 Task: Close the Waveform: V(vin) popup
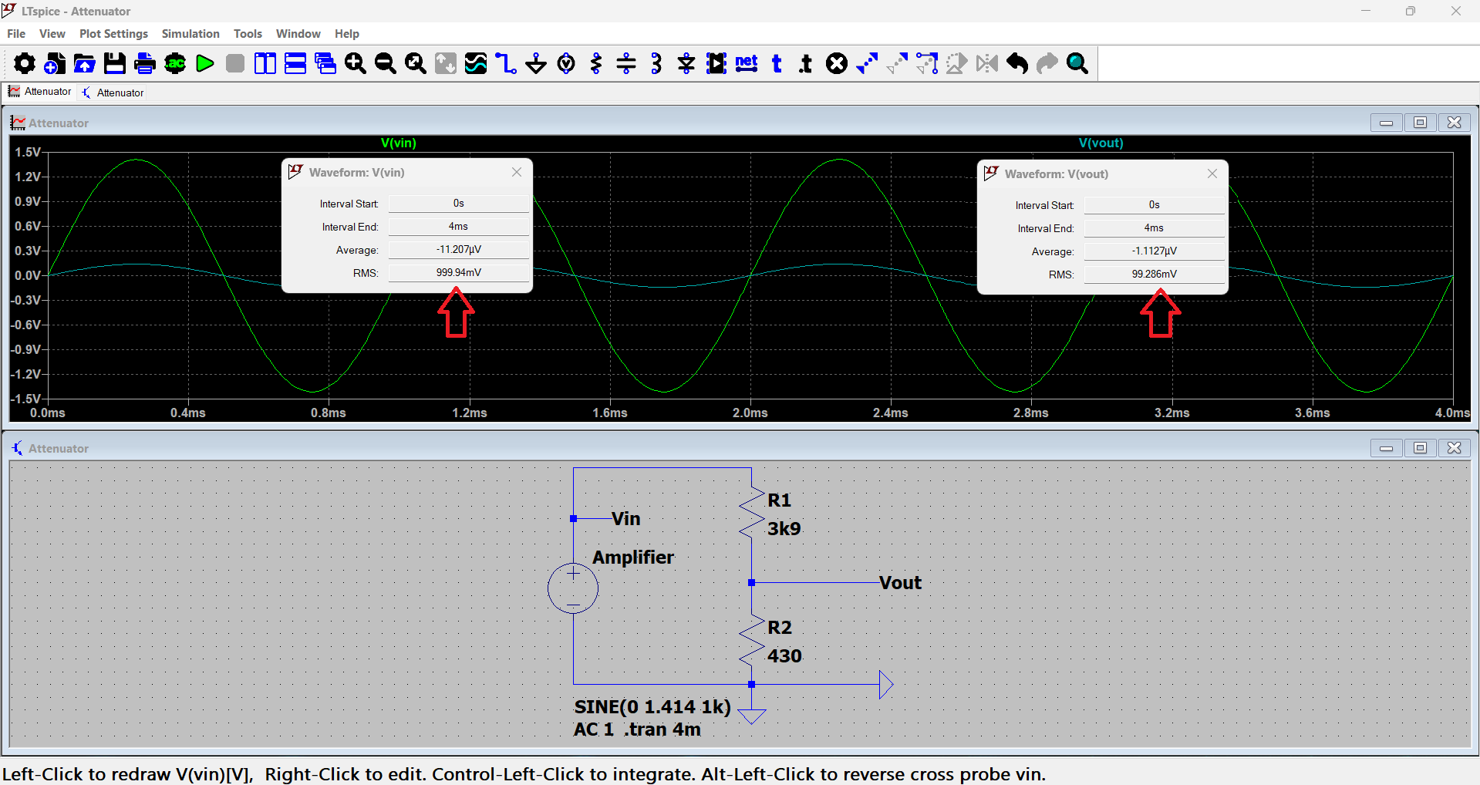[517, 172]
